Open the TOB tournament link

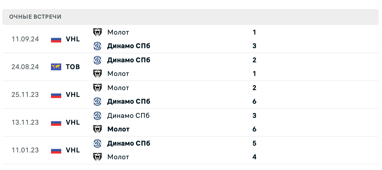(x=73, y=67)
